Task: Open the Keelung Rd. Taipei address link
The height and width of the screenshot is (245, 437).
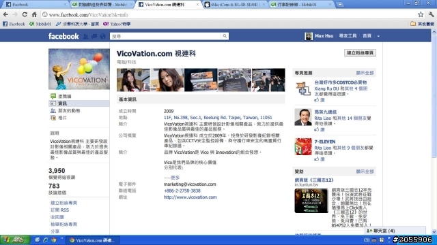Action: point(218,118)
